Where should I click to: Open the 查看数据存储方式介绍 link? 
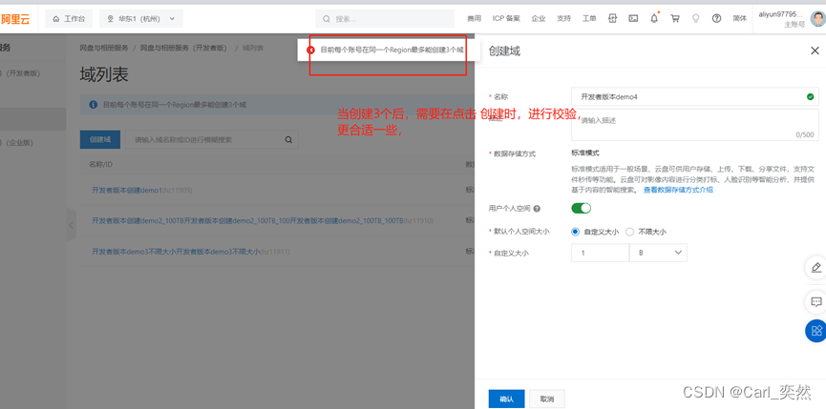(678, 190)
